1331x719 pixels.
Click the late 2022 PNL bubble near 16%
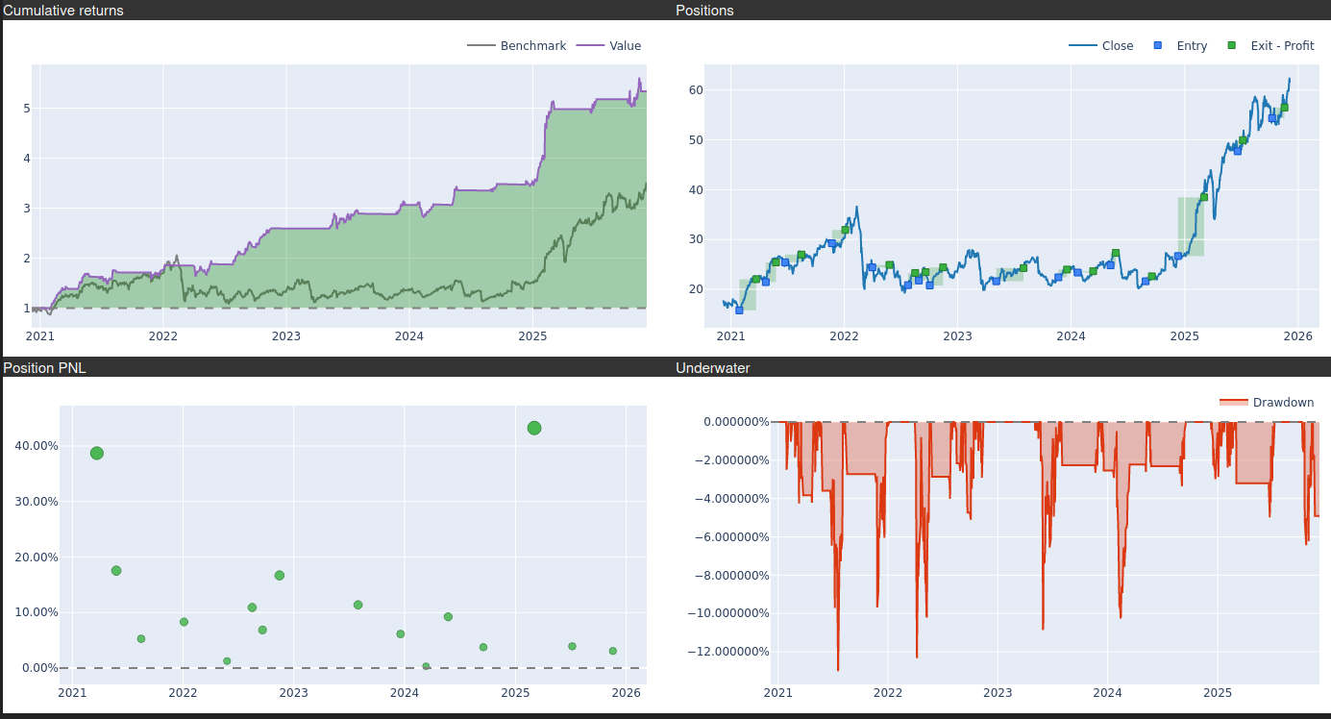[280, 575]
